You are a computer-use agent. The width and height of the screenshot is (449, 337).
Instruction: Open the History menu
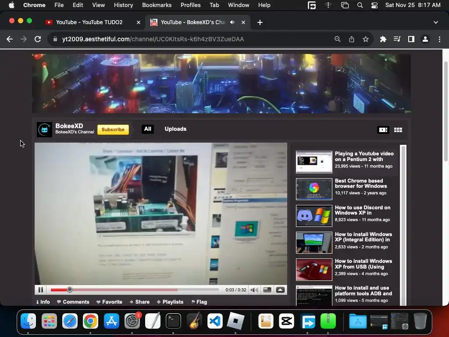coord(123,5)
